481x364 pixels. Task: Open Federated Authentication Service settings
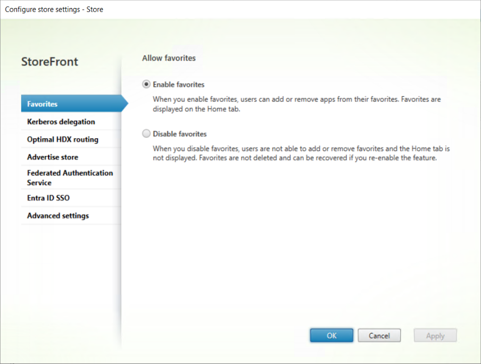tap(71, 178)
